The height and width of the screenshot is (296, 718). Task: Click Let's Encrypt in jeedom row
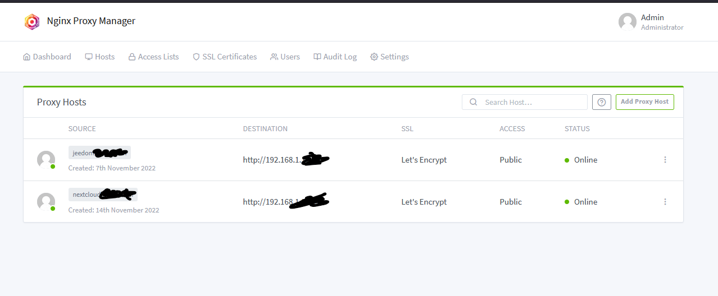click(424, 160)
